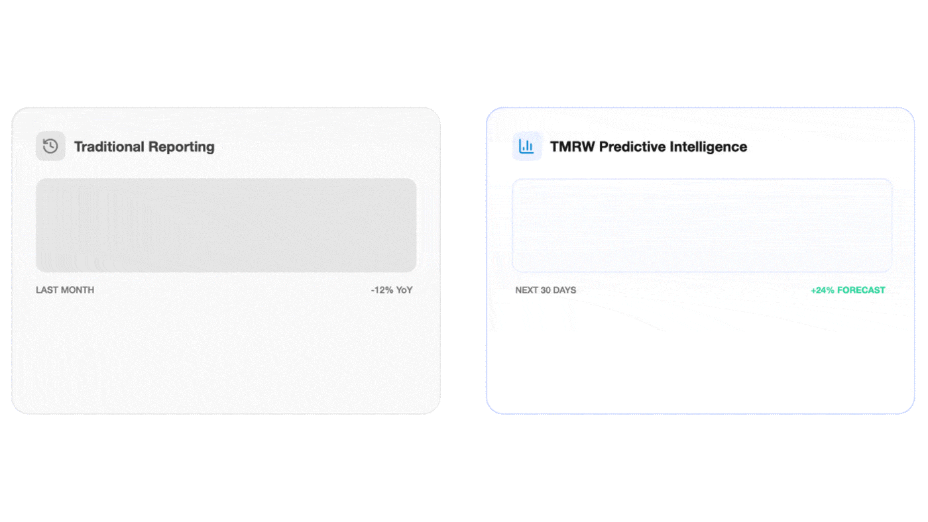928x522 pixels.
Task: Click the word Traditional in the heading
Action: click(x=109, y=147)
